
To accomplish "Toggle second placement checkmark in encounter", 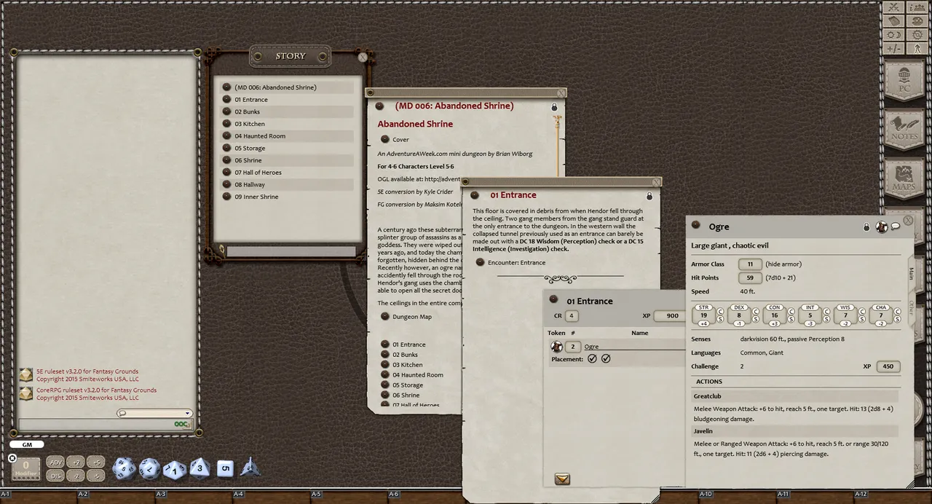I will [x=606, y=359].
